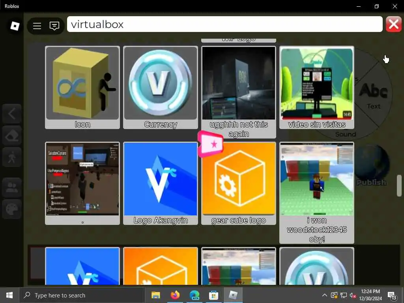Image resolution: width=404 pixels, height=303 pixels.
Task: Open the hamburger menu
Action: 37,26
